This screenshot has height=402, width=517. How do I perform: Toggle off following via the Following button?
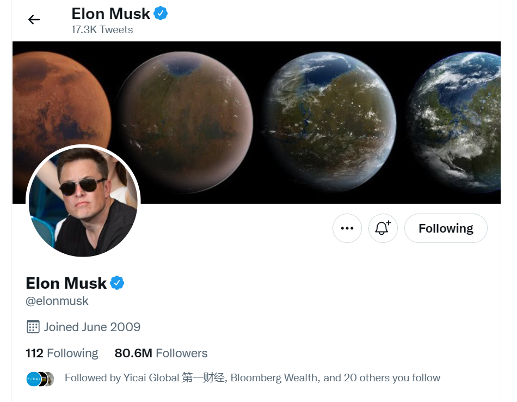(446, 228)
